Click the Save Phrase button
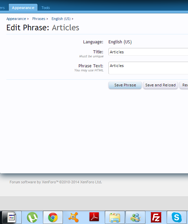Image resolution: width=188 pixels, height=224 pixels. (x=125, y=85)
